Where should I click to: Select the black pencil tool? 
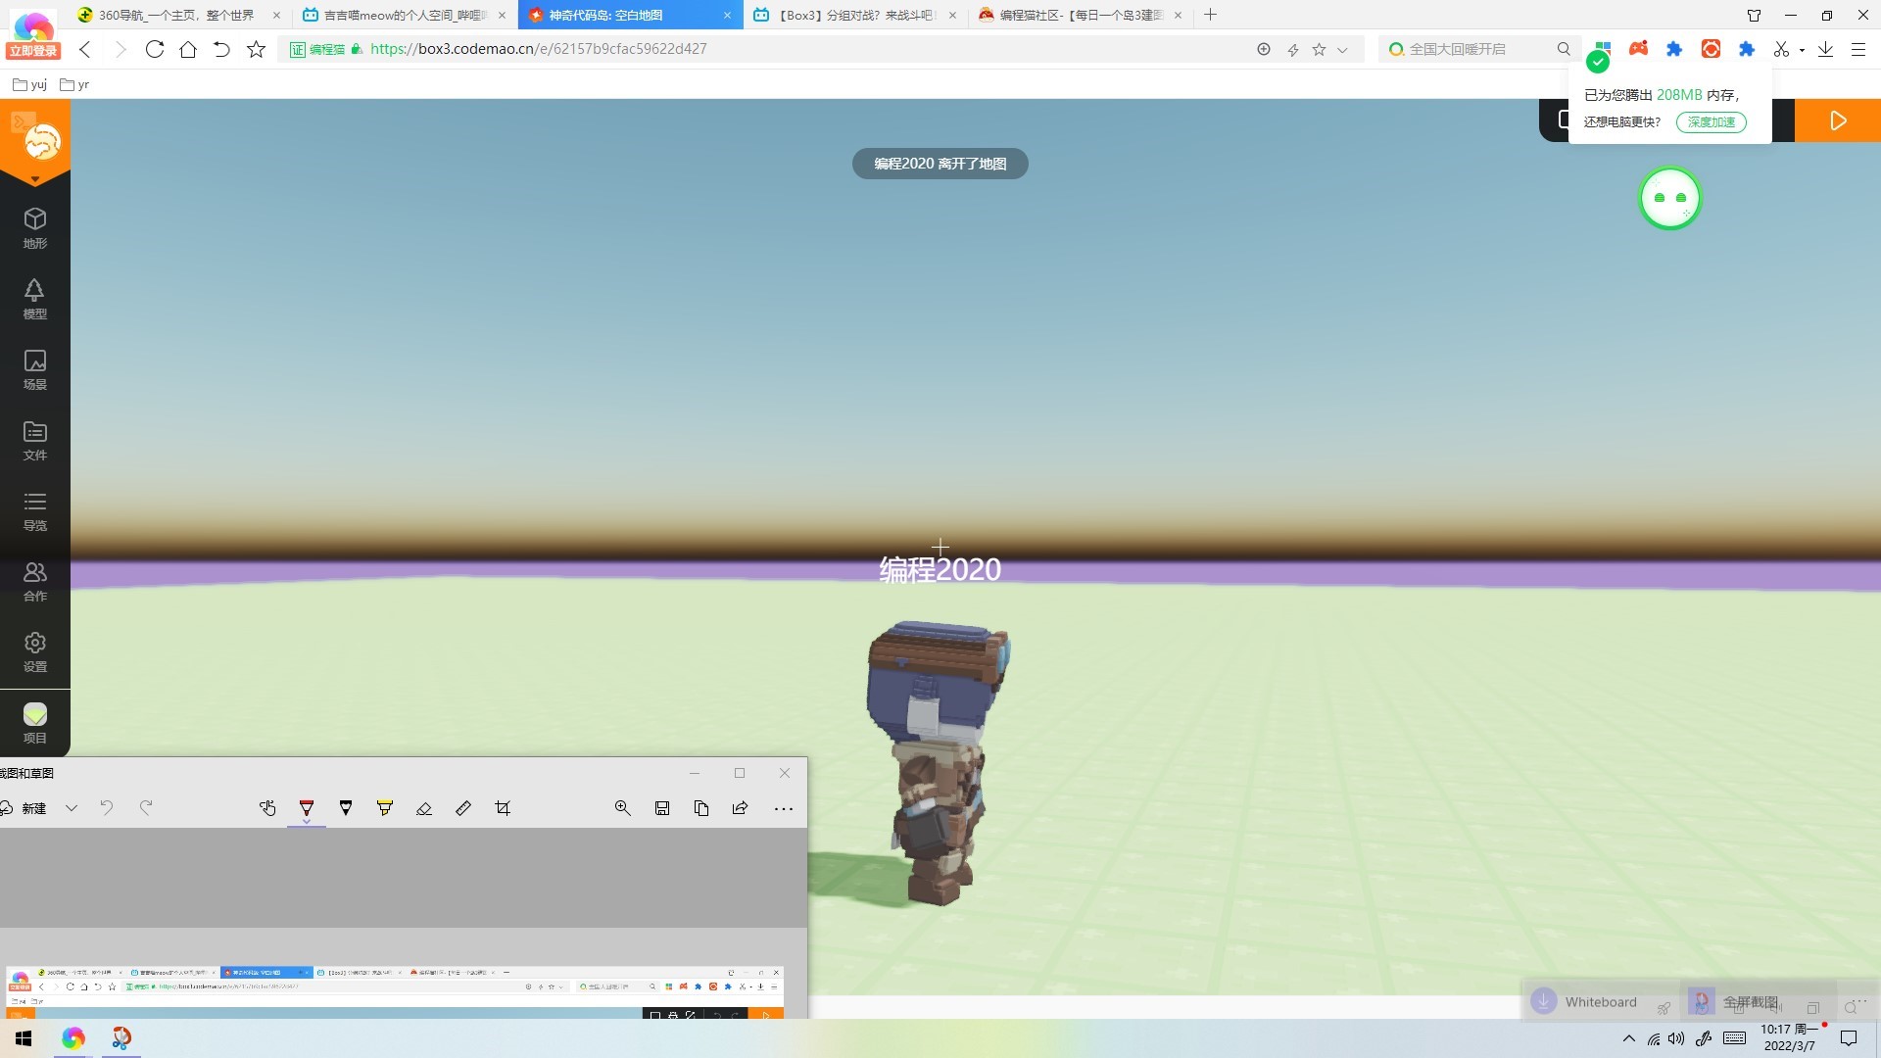click(x=346, y=808)
